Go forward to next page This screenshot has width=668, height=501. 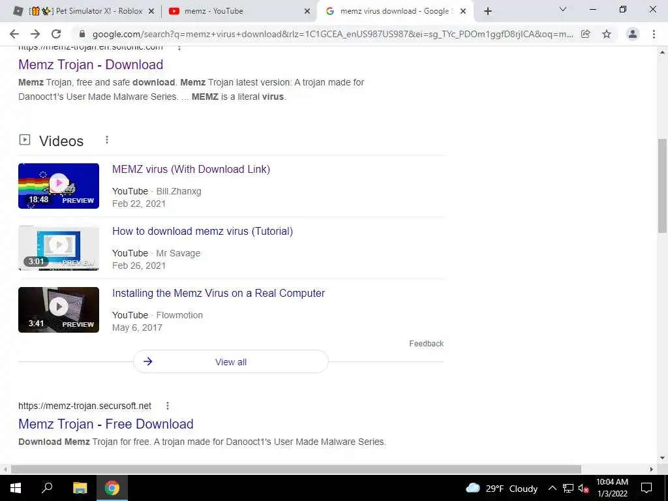[x=35, y=34]
